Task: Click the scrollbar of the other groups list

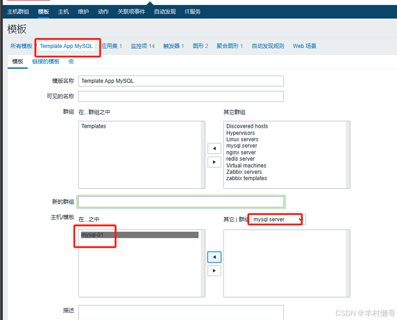Action: pyautogui.click(x=348, y=155)
